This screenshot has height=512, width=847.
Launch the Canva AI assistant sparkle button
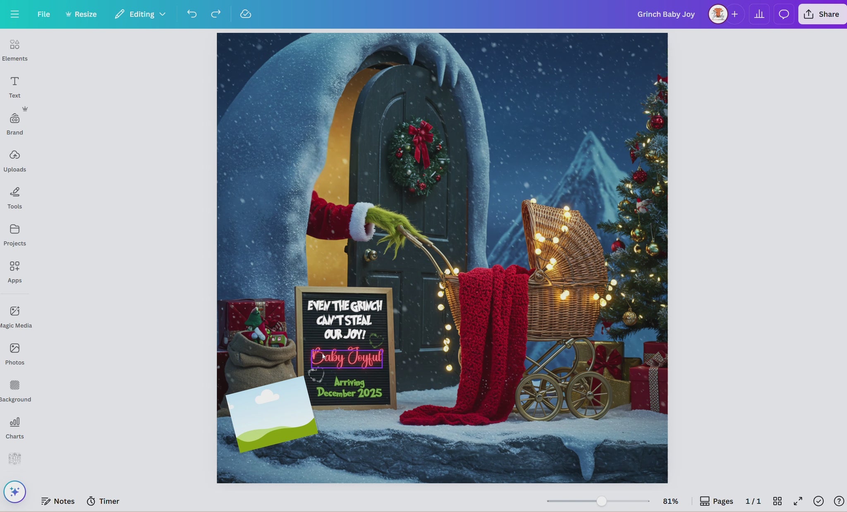14,492
